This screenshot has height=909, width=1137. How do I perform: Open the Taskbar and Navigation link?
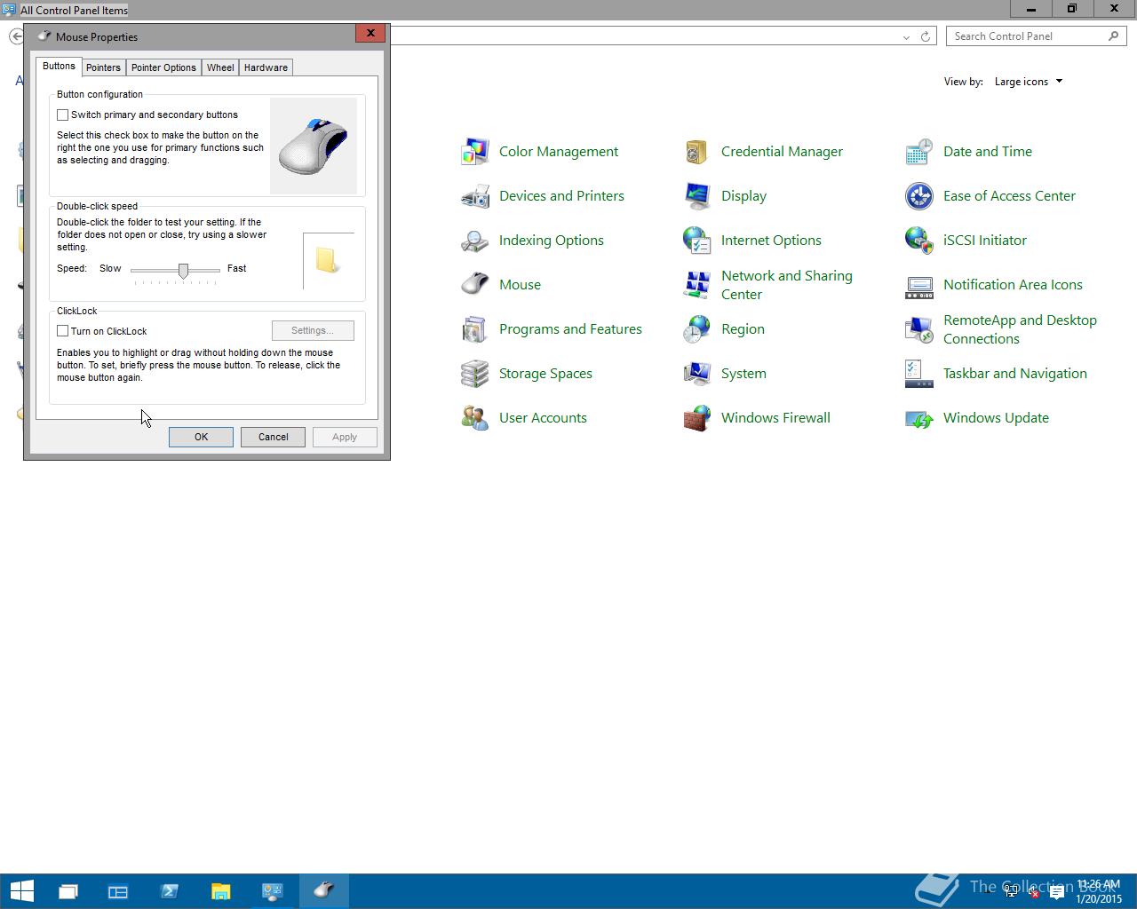pyautogui.click(x=1015, y=374)
